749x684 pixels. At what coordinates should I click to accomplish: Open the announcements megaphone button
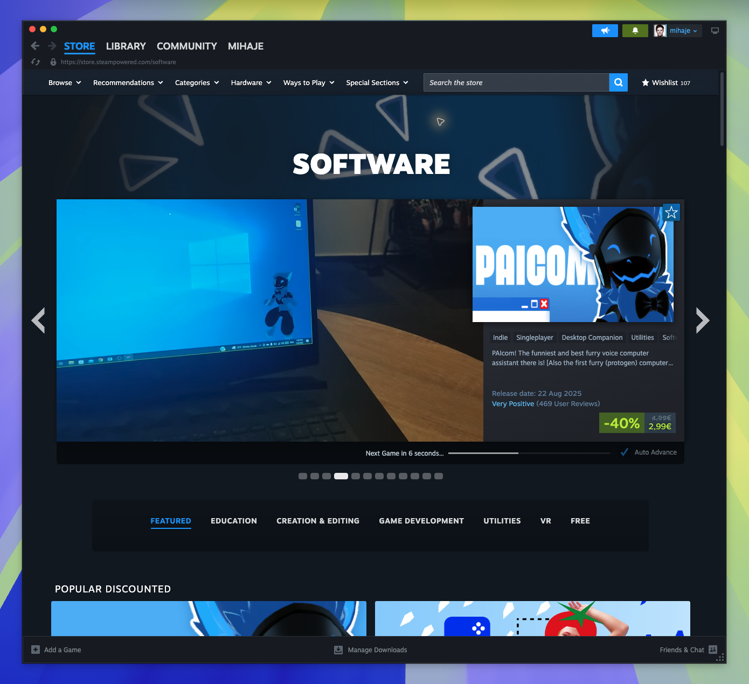click(605, 31)
